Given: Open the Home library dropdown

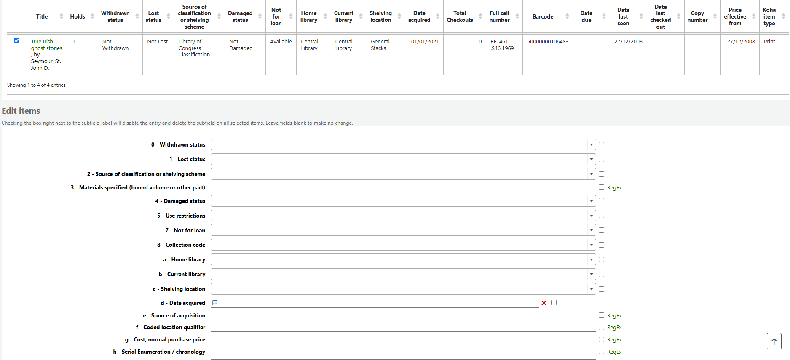Looking at the screenshot, I should [403, 260].
